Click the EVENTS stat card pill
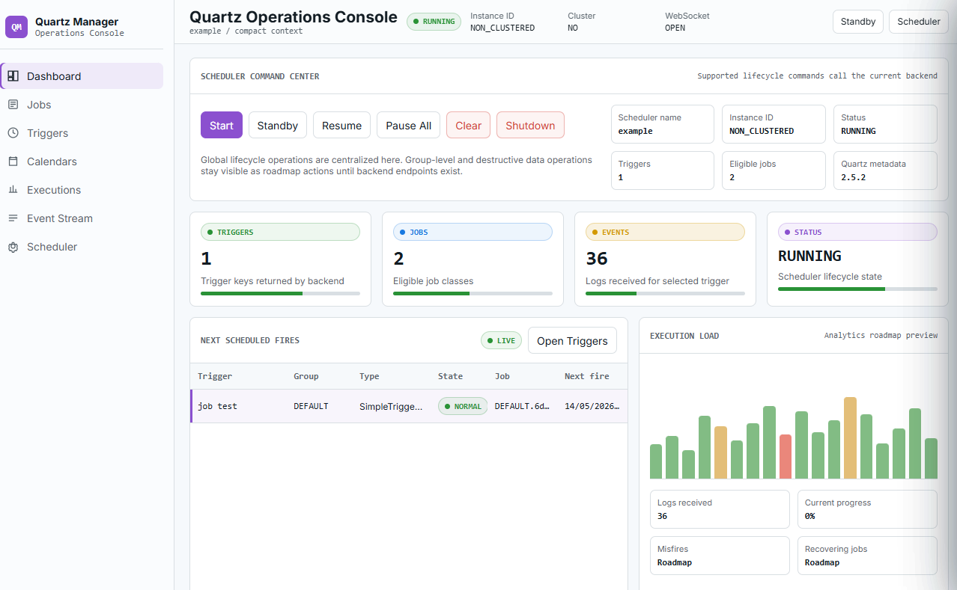This screenshot has width=957, height=590. (665, 232)
